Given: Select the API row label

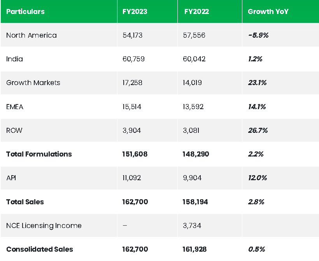Looking at the screenshot, I should [11, 178].
